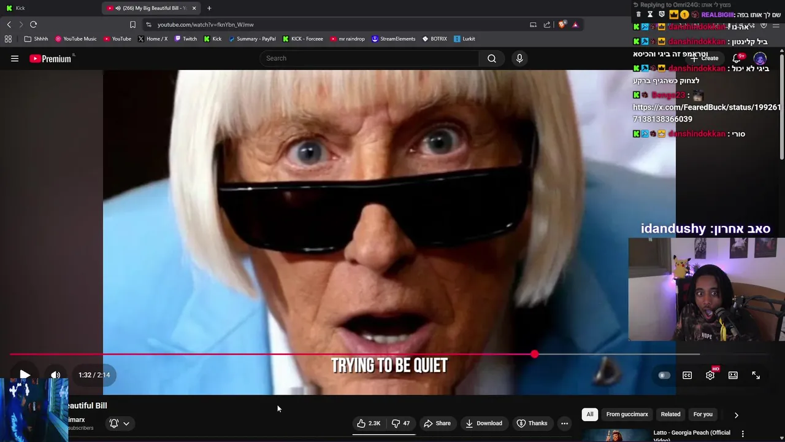This screenshot has width=785, height=442.
Task: Open the Brave Shields lion icon
Action: pos(561,25)
